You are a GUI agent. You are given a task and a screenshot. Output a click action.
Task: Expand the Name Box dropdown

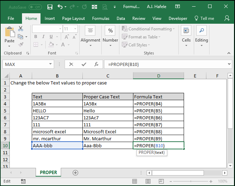pos(51,64)
